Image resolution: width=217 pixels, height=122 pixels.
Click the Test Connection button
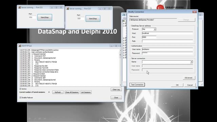tap(137, 84)
